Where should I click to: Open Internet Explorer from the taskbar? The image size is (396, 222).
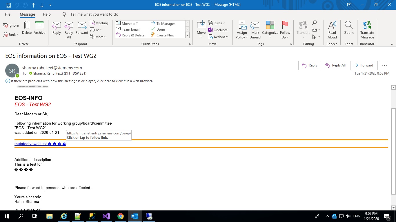pos(63,216)
